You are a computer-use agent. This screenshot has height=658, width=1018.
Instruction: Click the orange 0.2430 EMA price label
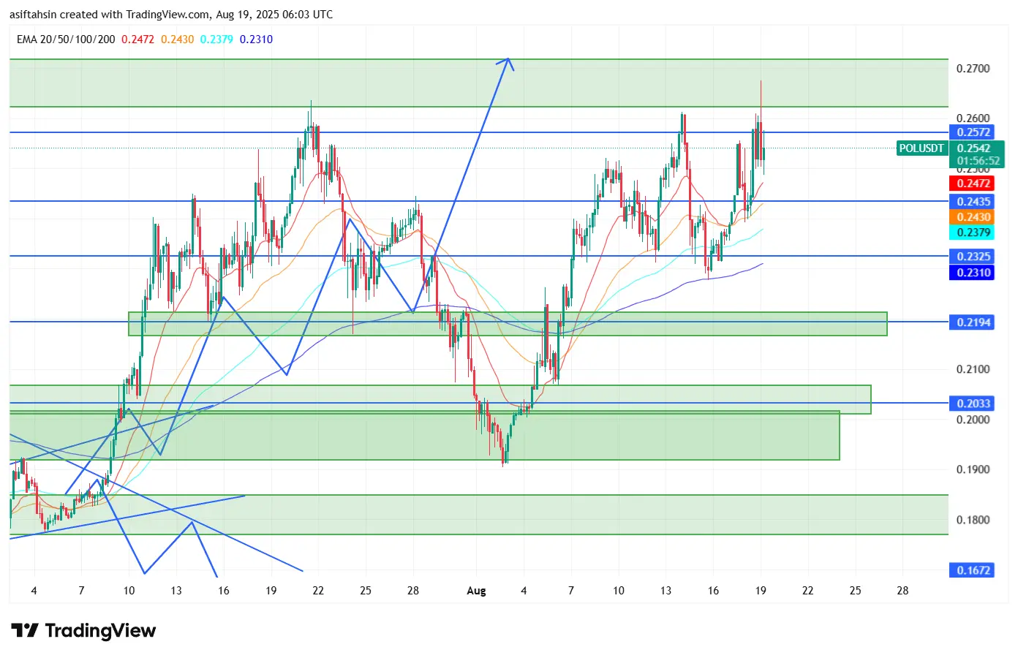(x=972, y=217)
